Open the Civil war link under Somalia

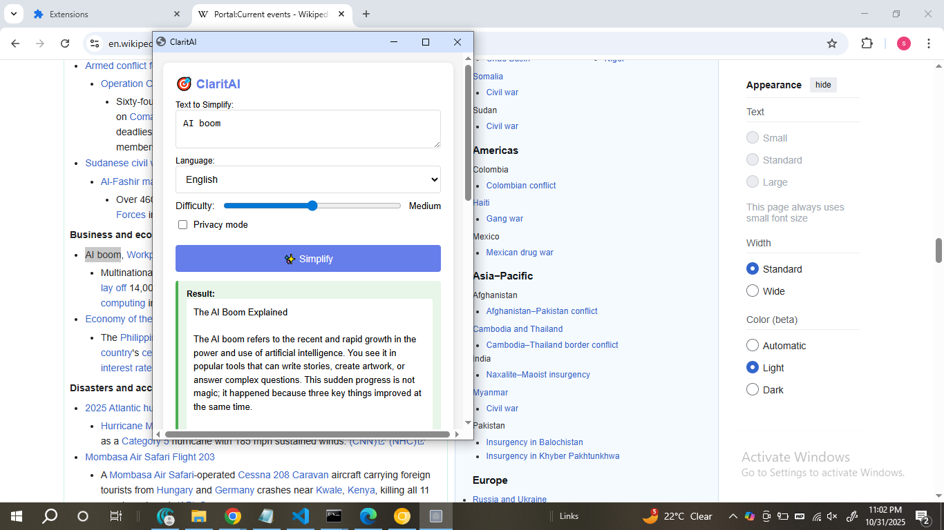coord(502,92)
